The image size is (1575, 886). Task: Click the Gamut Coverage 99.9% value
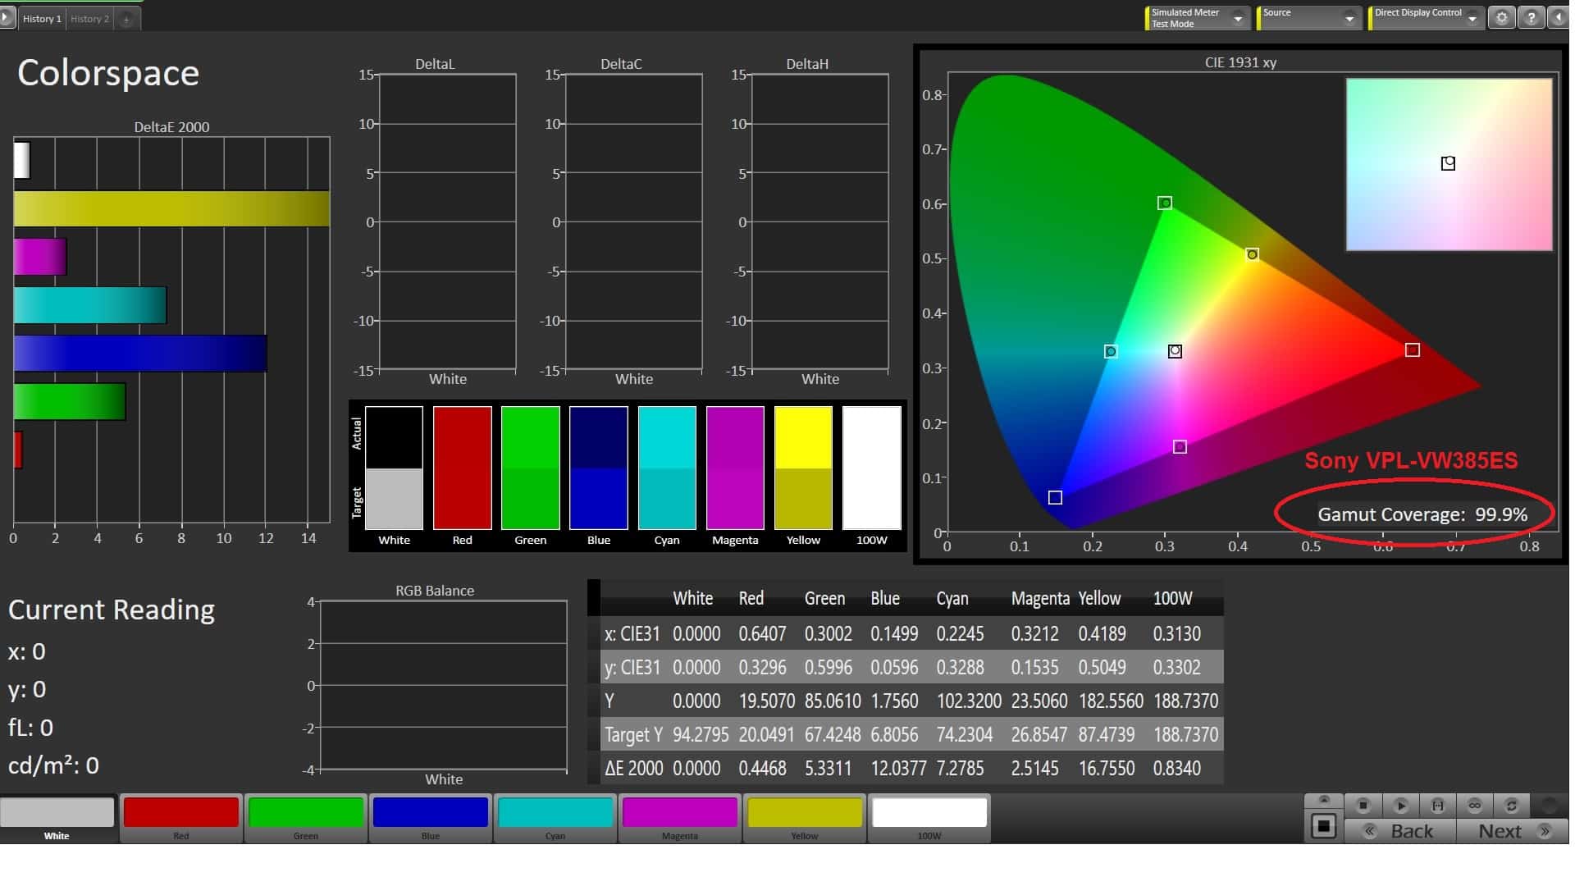click(1501, 514)
